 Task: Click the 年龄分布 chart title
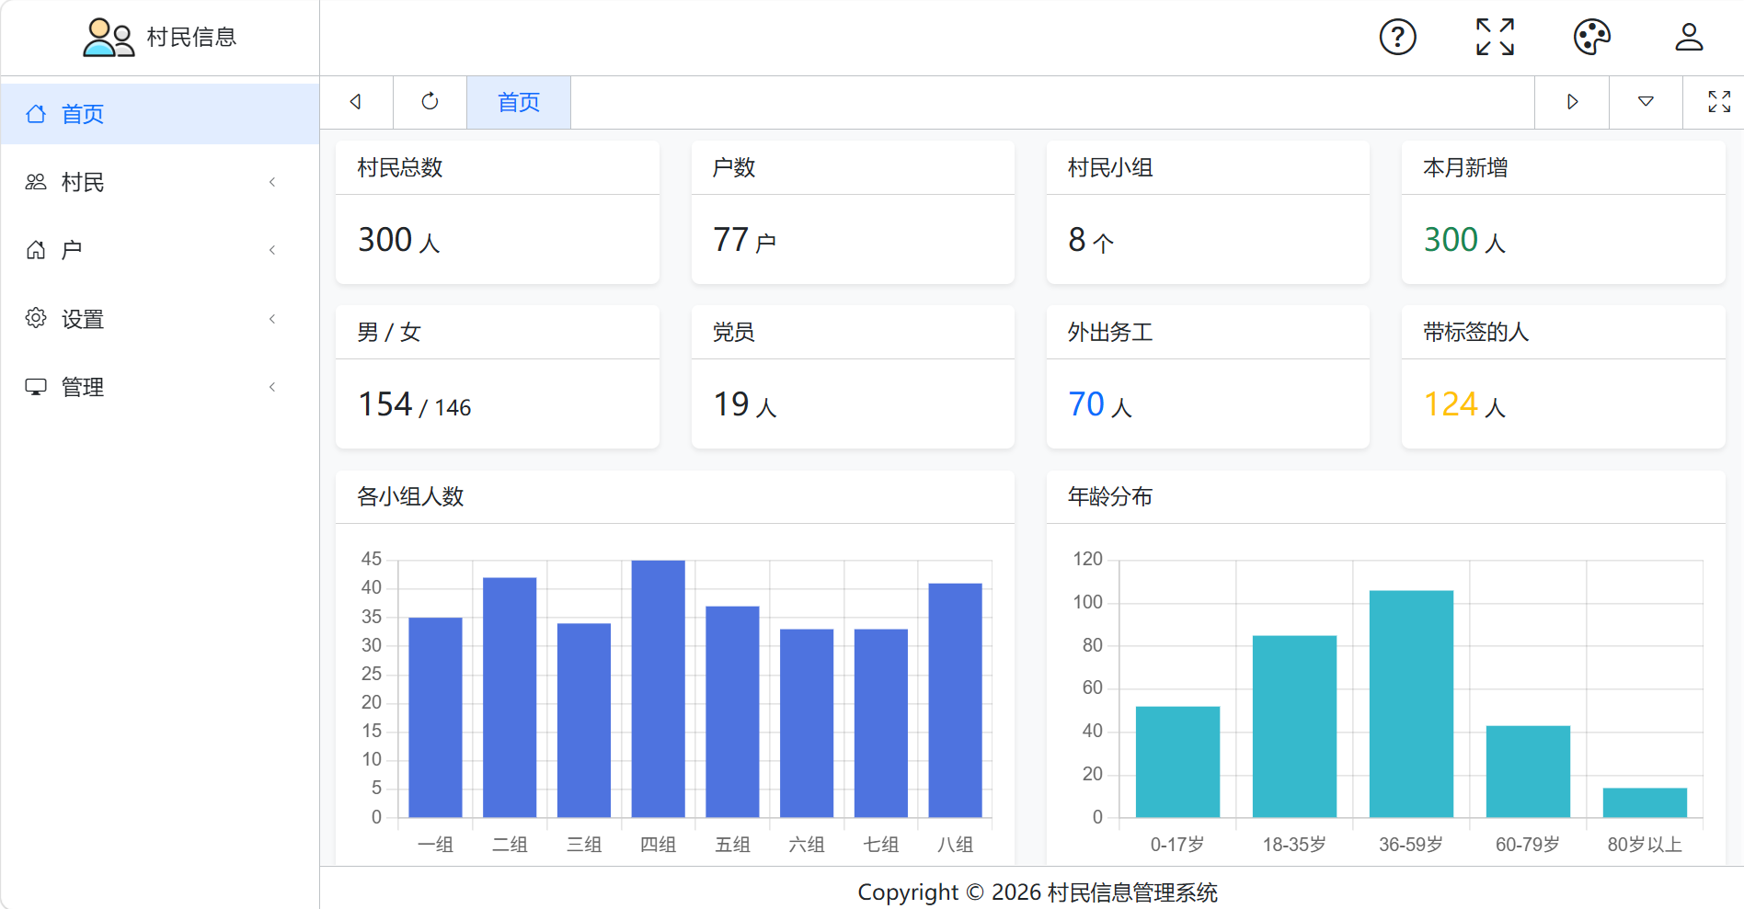[x=1110, y=497]
